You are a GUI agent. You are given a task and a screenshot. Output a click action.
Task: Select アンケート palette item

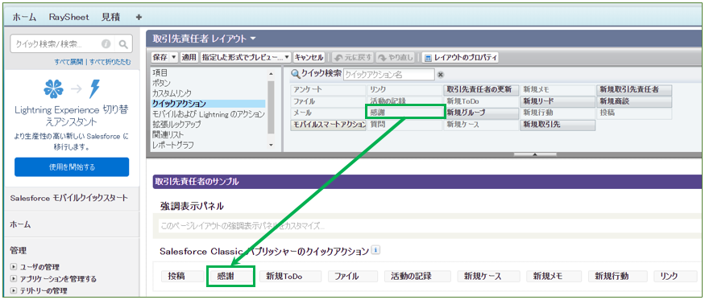tap(328, 90)
